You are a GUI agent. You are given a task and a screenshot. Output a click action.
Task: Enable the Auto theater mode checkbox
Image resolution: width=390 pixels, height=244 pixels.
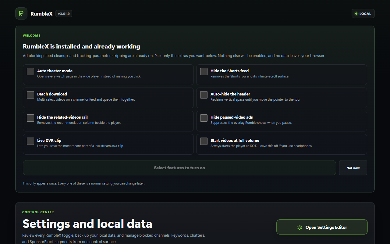point(30,72)
